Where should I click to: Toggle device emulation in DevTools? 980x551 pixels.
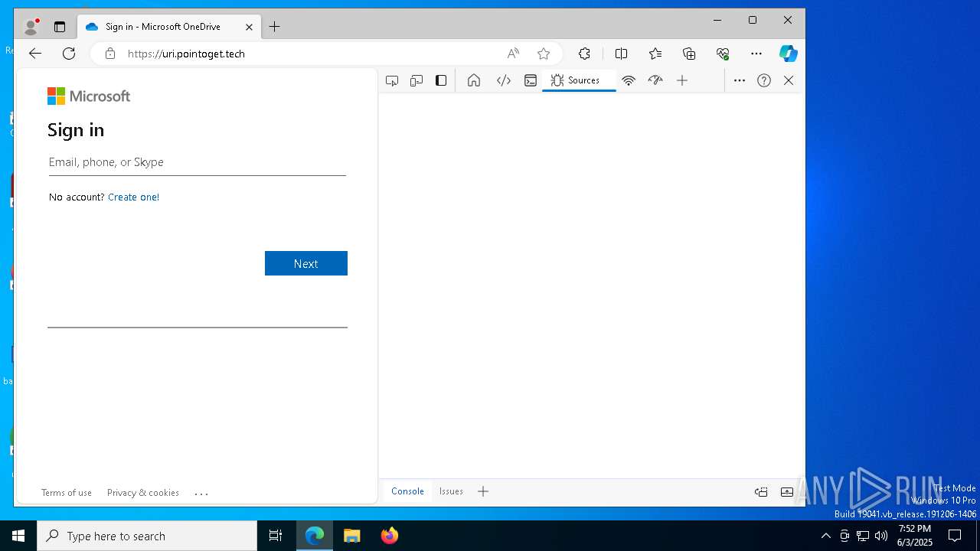pos(416,80)
